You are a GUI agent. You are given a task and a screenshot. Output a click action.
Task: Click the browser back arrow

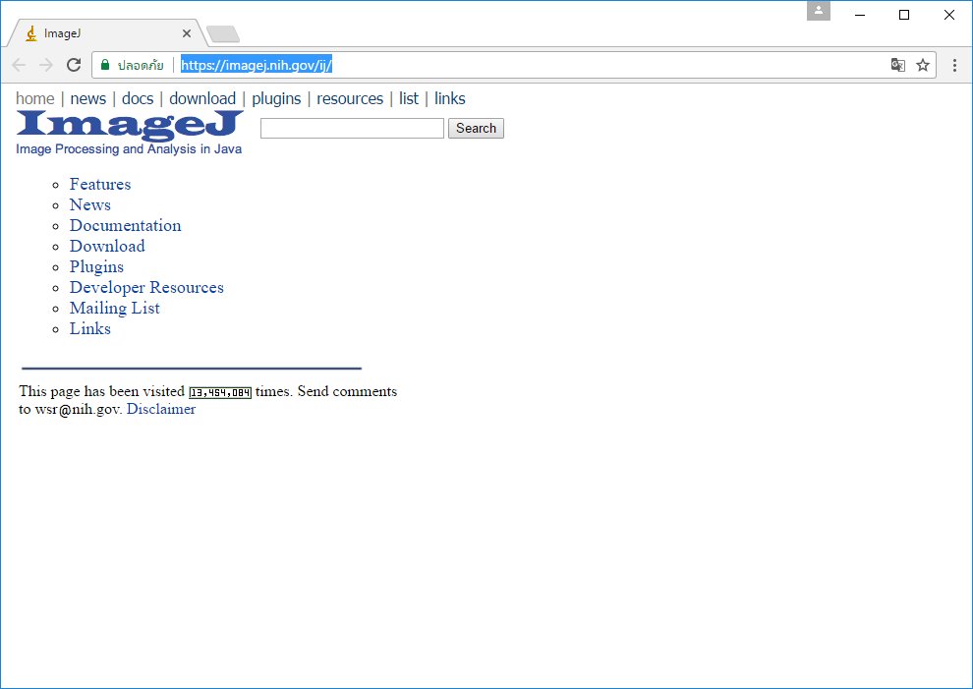(18, 64)
